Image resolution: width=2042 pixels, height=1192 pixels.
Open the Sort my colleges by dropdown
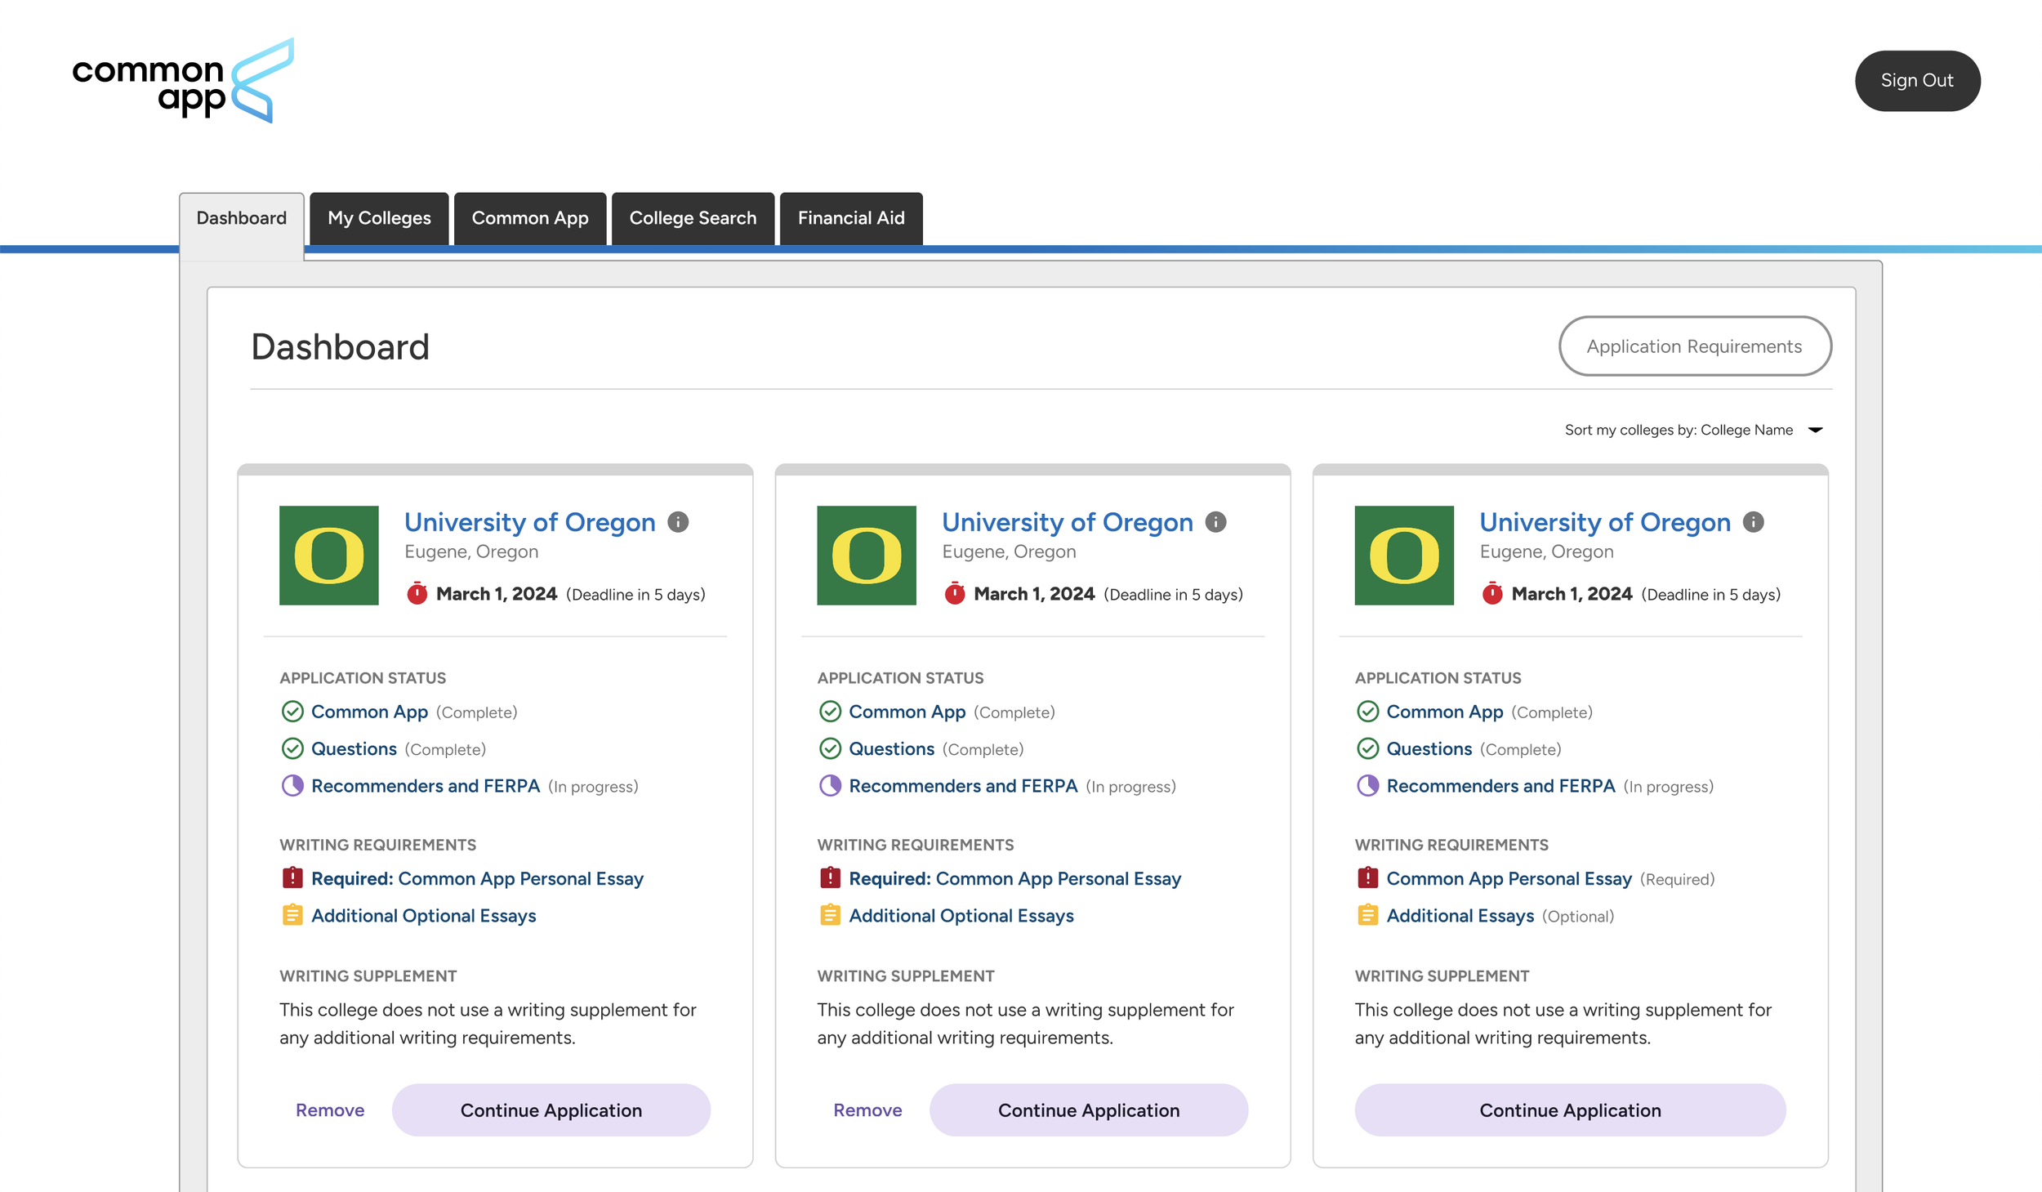tap(1694, 431)
